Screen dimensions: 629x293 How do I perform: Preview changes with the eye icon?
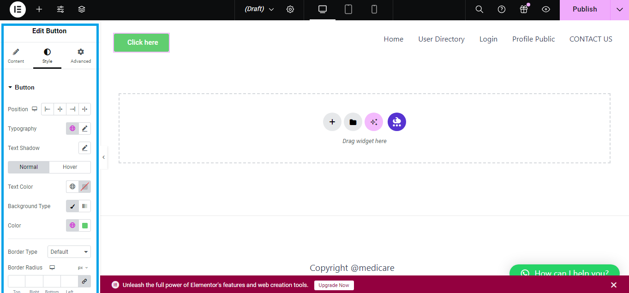pyautogui.click(x=546, y=9)
